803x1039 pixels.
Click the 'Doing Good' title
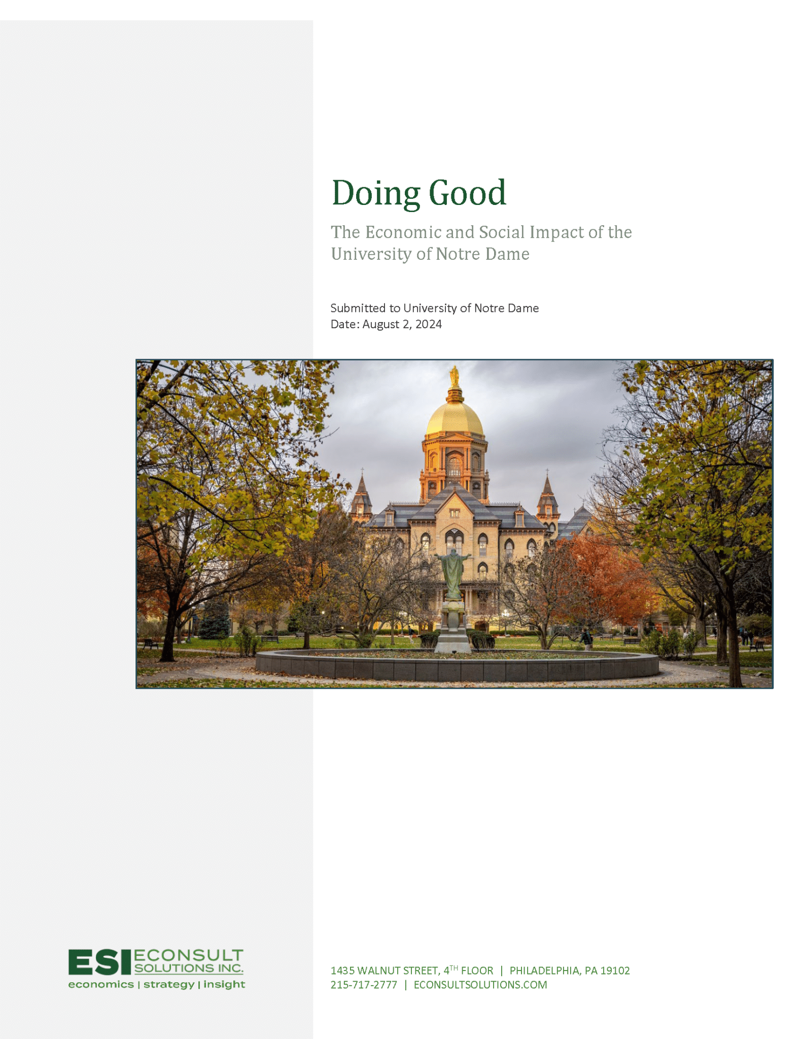pyautogui.click(x=418, y=193)
